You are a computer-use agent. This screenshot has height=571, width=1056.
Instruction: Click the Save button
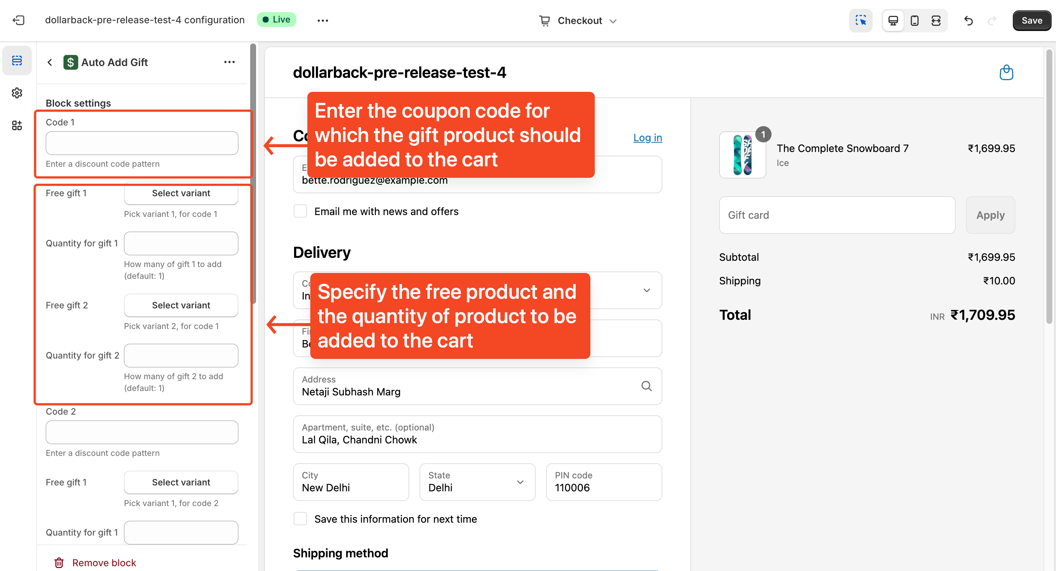pyautogui.click(x=1032, y=21)
